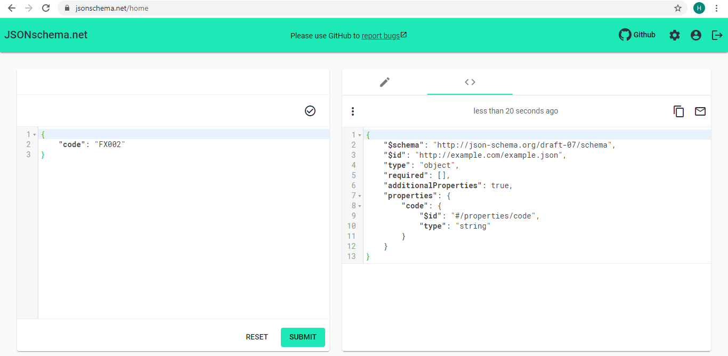This screenshot has height=356, width=728.
Task: Open the Github repository icon
Action: point(625,35)
